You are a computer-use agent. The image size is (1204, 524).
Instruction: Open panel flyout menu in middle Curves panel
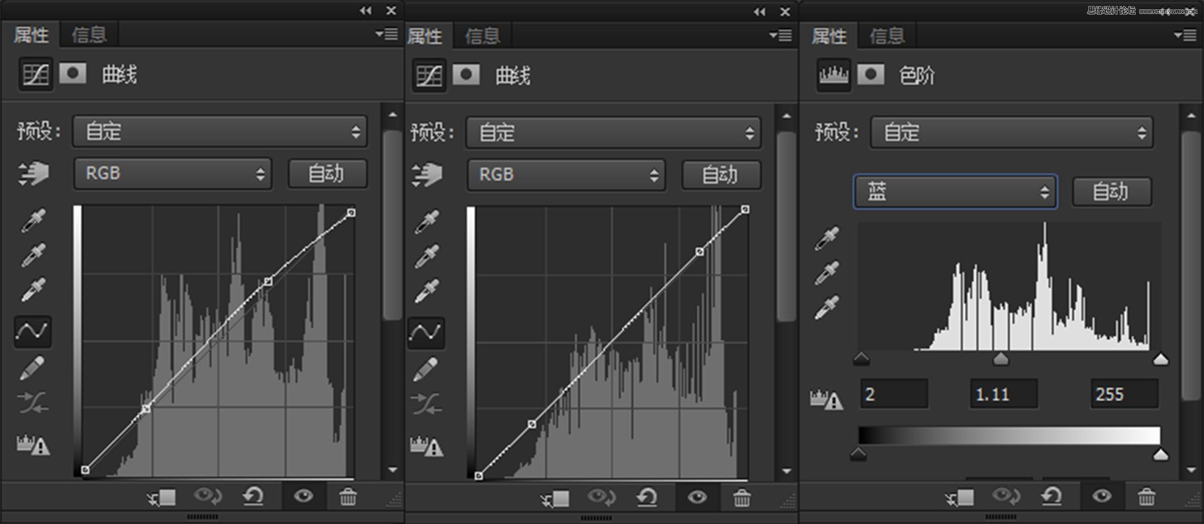click(780, 35)
